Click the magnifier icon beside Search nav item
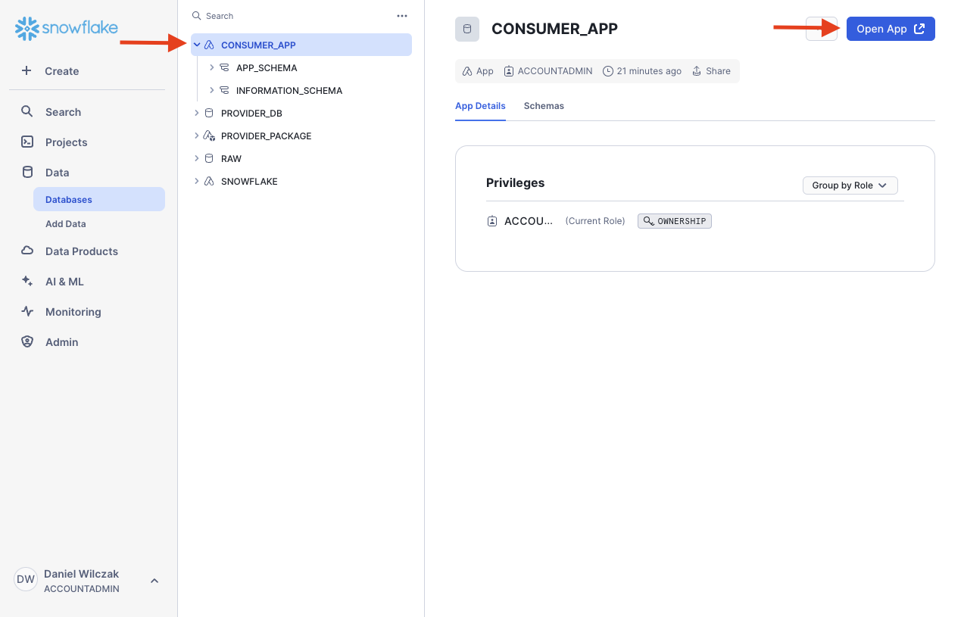This screenshot has width=964, height=617. [27, 111]
